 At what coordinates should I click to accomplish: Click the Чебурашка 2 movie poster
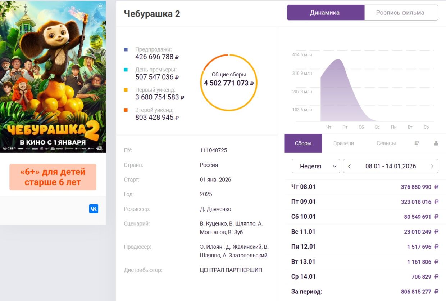(53, 76)
